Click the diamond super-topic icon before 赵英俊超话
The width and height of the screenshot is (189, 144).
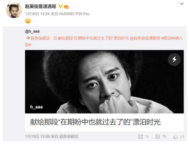pos(28,38)
